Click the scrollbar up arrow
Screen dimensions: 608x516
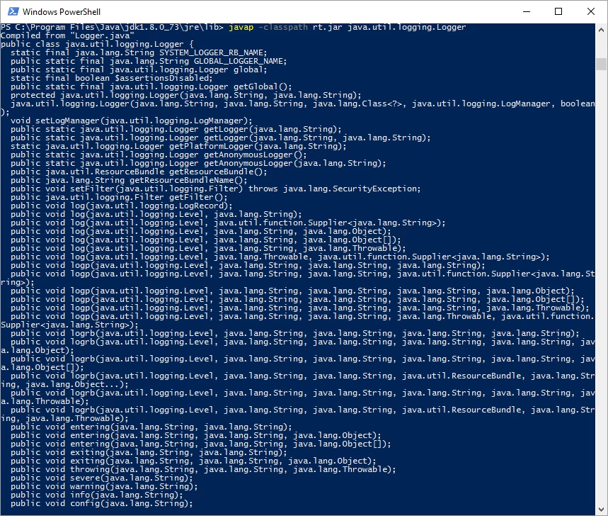click(601, 30)
